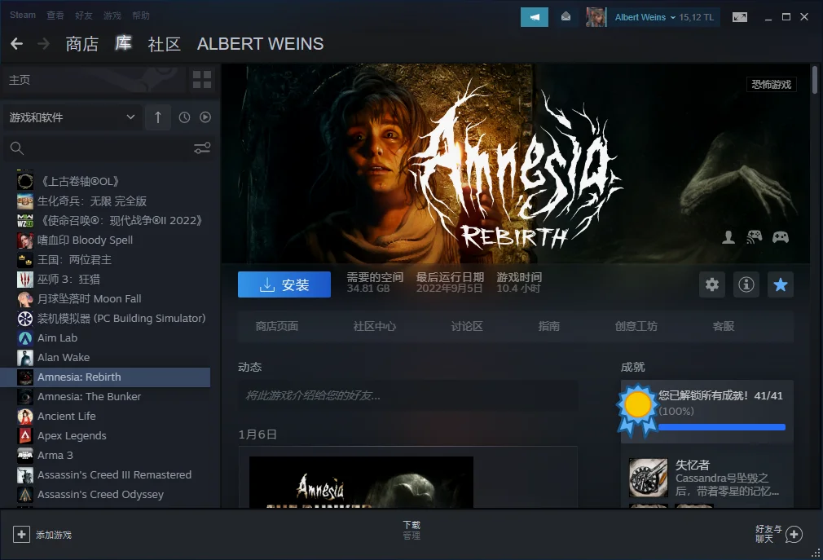Open friends and chat plus icon
The width and height of the screenshot is (823, 560).
pyautogui.click(x=794, y=534)
